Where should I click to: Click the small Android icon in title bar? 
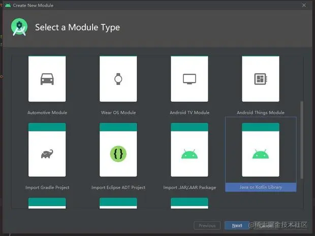point(8,6)
